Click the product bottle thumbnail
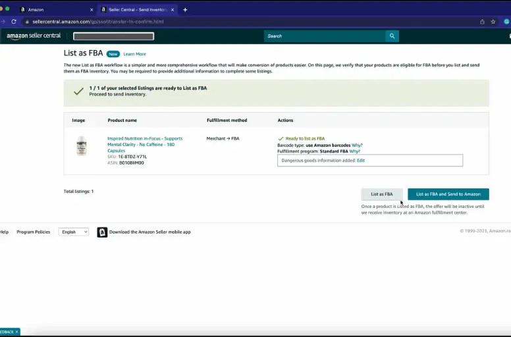The width and height of the screenshot is (511, 337). pos(81,145)
